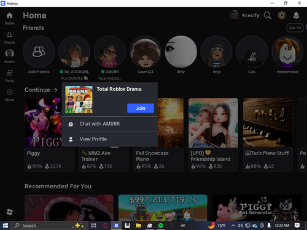
Task: Open Why friend avatar
Action: (x=181, y=52)
